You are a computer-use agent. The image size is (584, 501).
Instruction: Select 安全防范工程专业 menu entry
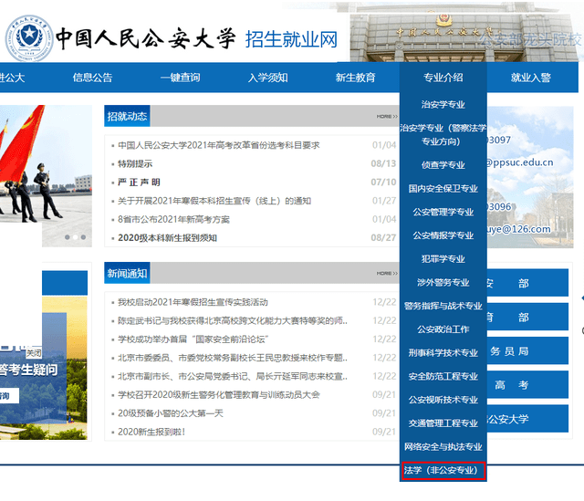pyautogui.click(x=443, y=376)
